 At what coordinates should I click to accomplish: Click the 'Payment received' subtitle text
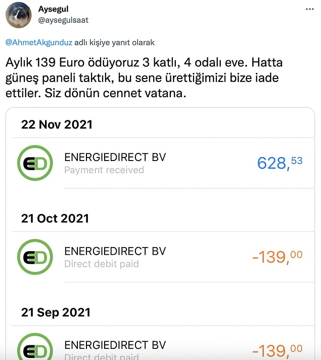(x=104, y=170)
